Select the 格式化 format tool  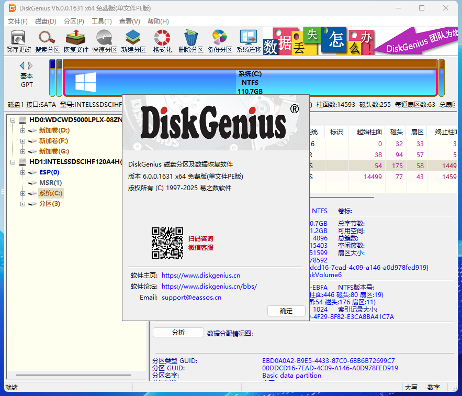(162, 41)
